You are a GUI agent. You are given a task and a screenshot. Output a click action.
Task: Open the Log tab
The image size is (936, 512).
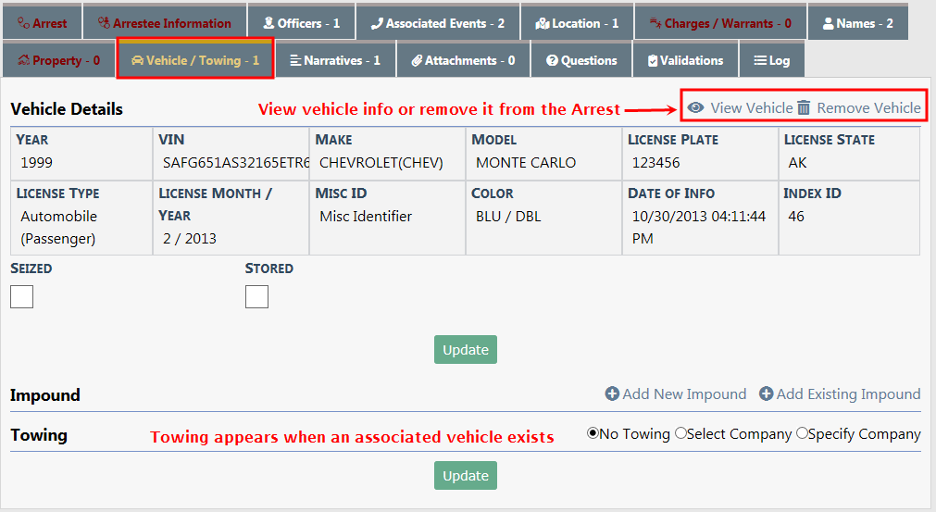(772, 60)
